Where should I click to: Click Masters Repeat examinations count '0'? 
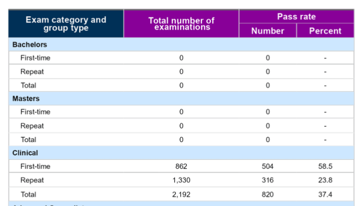coord(181,126)
